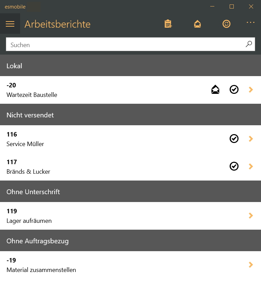The width and height of the screenshot is (261, 287).
Task: Open Material zusammenstellen chevron arrow
Action: 251,264
